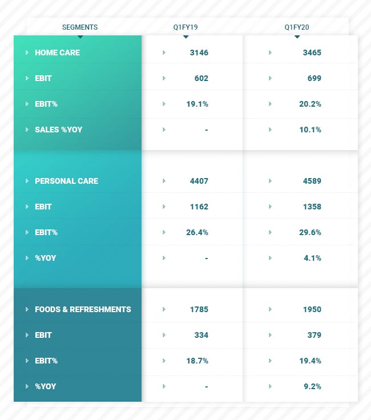Select the Q1FY19 column header

point(185,27)
